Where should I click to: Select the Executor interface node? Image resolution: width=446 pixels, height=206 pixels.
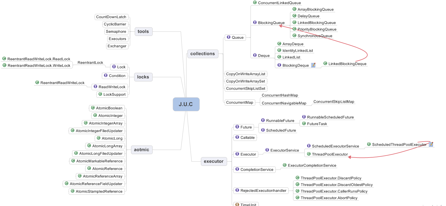[x=246, y=154]
